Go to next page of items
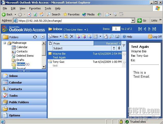This screenshot has height=124, width=163. coord(150,29)
